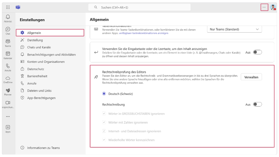Open the profile avatar picture
279x157 pixels.
click(x=273, y=7)
